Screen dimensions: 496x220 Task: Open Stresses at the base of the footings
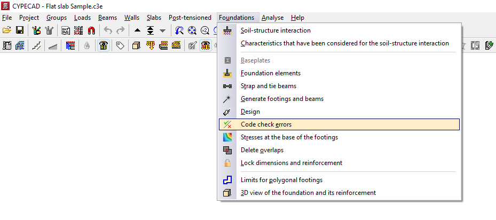[x=339, y=137]
